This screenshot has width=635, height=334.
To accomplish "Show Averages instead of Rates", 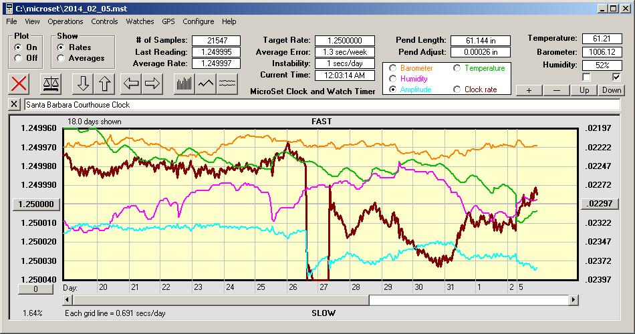I will (61, 58).
